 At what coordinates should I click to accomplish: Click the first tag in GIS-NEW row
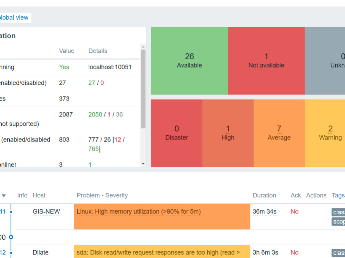(x=338, y=212)
